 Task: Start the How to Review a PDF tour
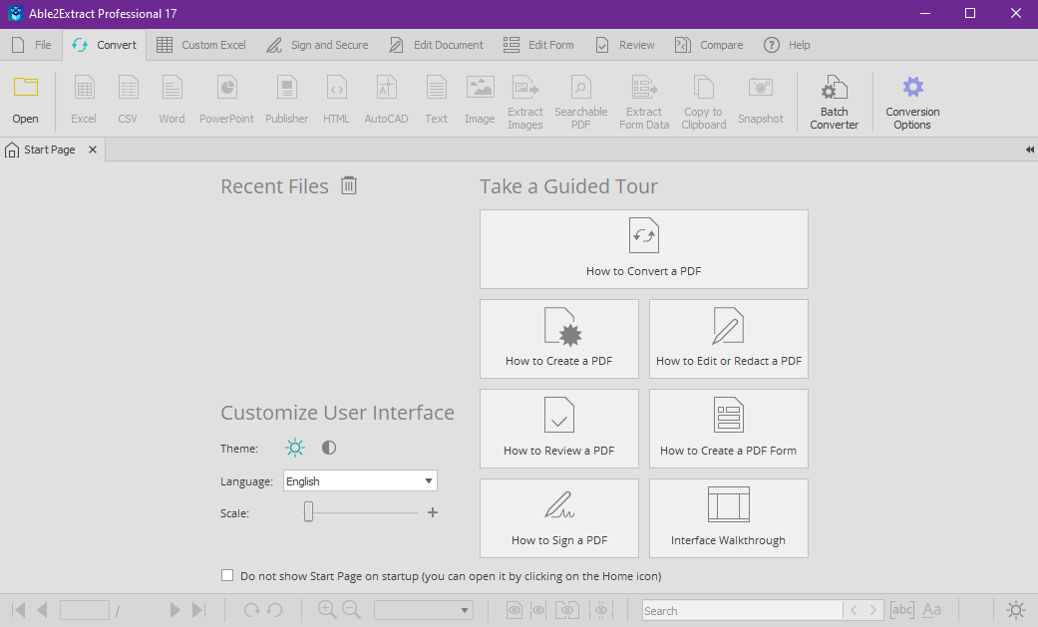558,429
